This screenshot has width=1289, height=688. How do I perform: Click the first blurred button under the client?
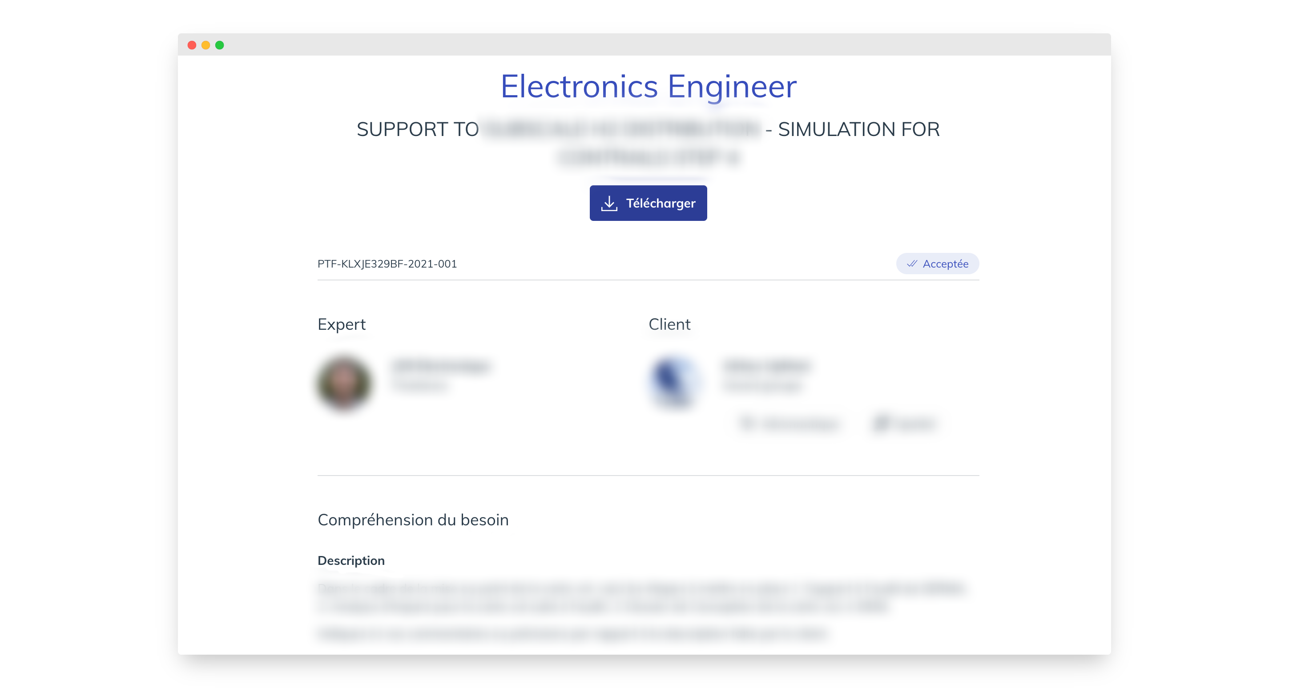[x=789, y=424]
